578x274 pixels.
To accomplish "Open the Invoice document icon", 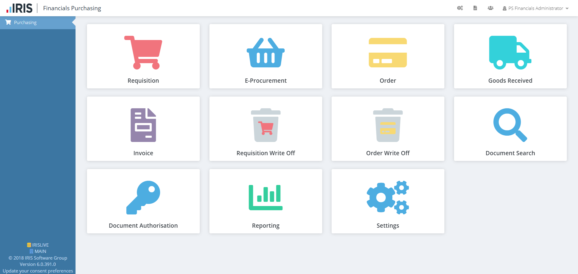I will tap(143, 125).
